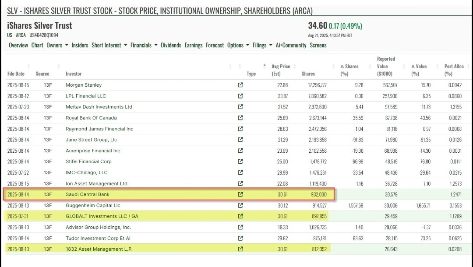This screenshot has height=267, width=473.
Task: Open external link icon for Morgan Stanley
Action: (x=240, y=85)
